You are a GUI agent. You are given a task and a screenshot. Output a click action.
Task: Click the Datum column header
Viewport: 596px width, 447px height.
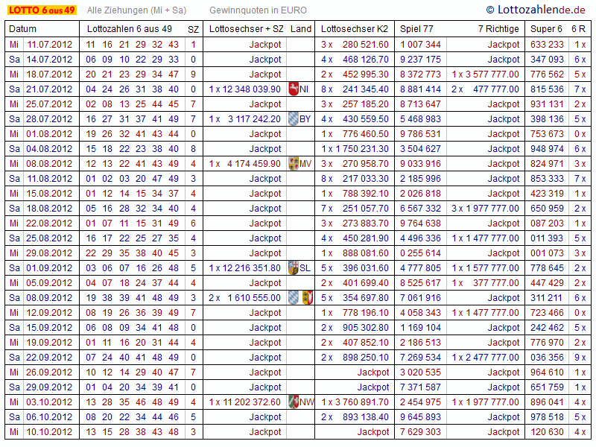point(22,29)
